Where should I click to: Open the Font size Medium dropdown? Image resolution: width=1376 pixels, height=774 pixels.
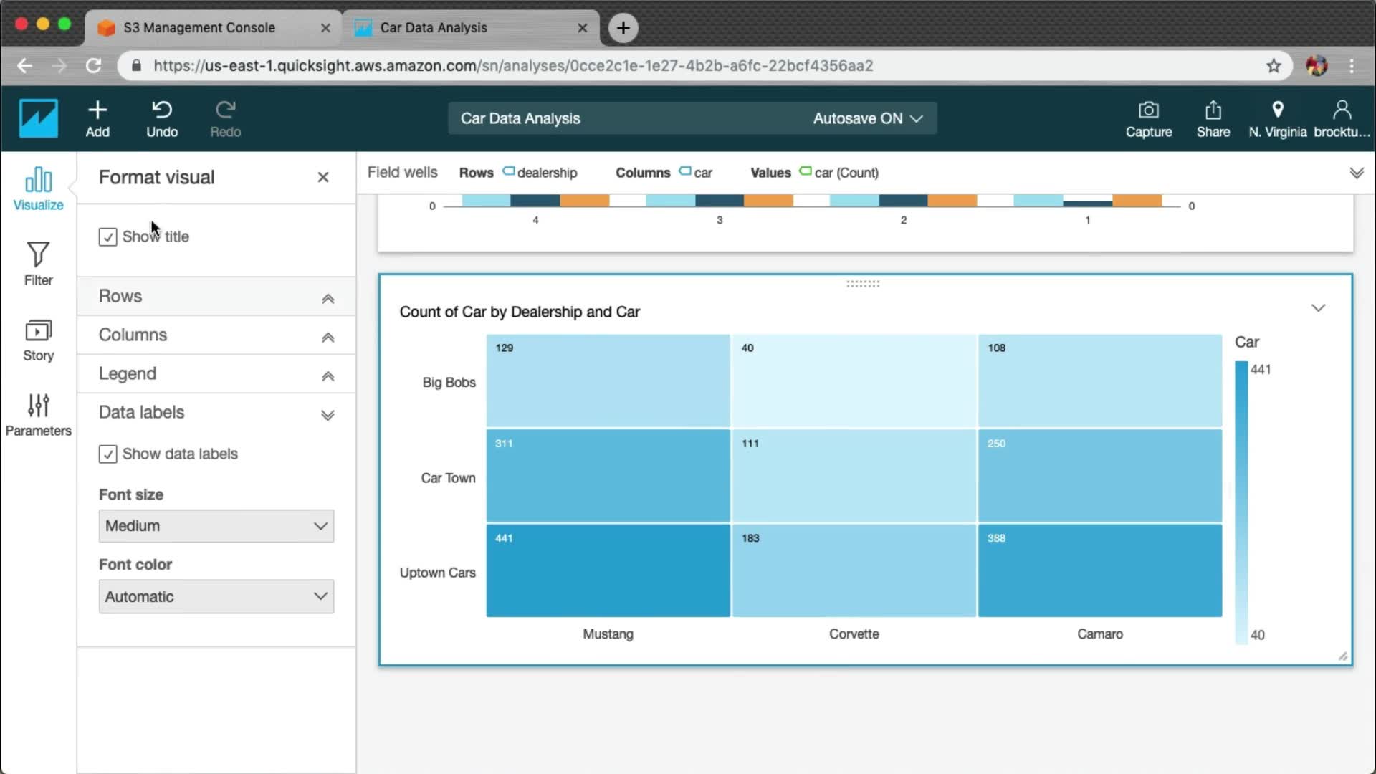pos(216,526)
